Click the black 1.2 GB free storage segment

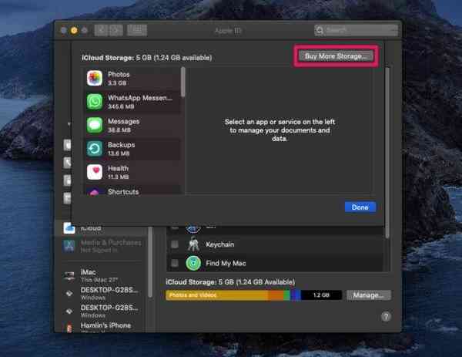321,295
